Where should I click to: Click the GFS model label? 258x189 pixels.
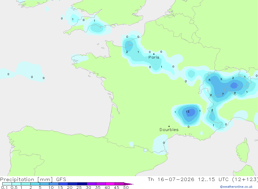[61, 179]
